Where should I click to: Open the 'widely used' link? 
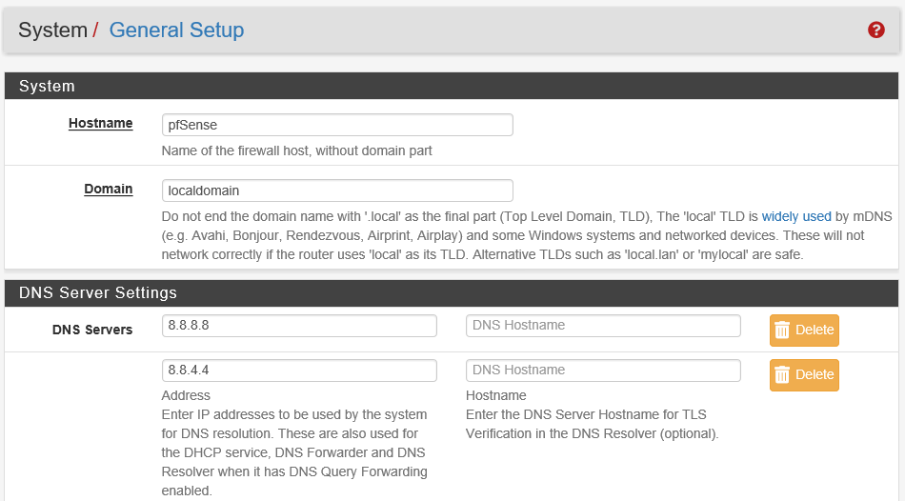[796, 216]
